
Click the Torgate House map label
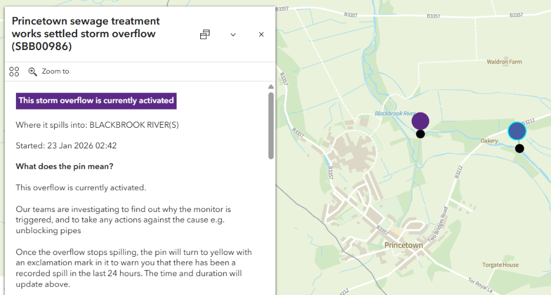tap(500, 265)
